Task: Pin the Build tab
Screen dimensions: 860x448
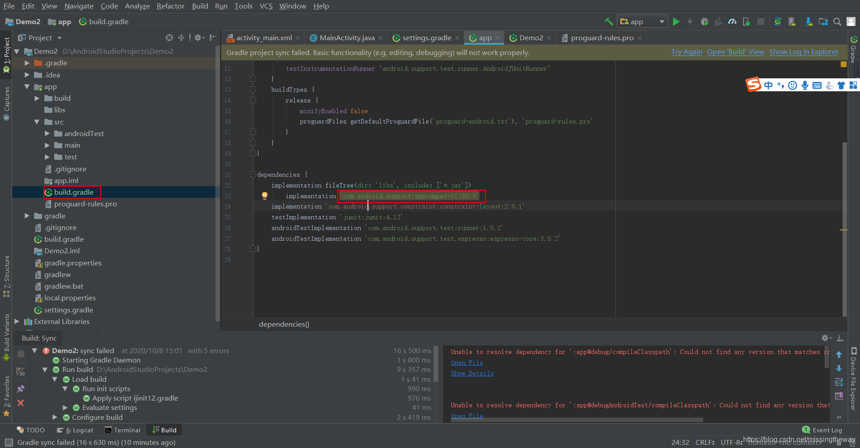Action: (x=21, y=389)
